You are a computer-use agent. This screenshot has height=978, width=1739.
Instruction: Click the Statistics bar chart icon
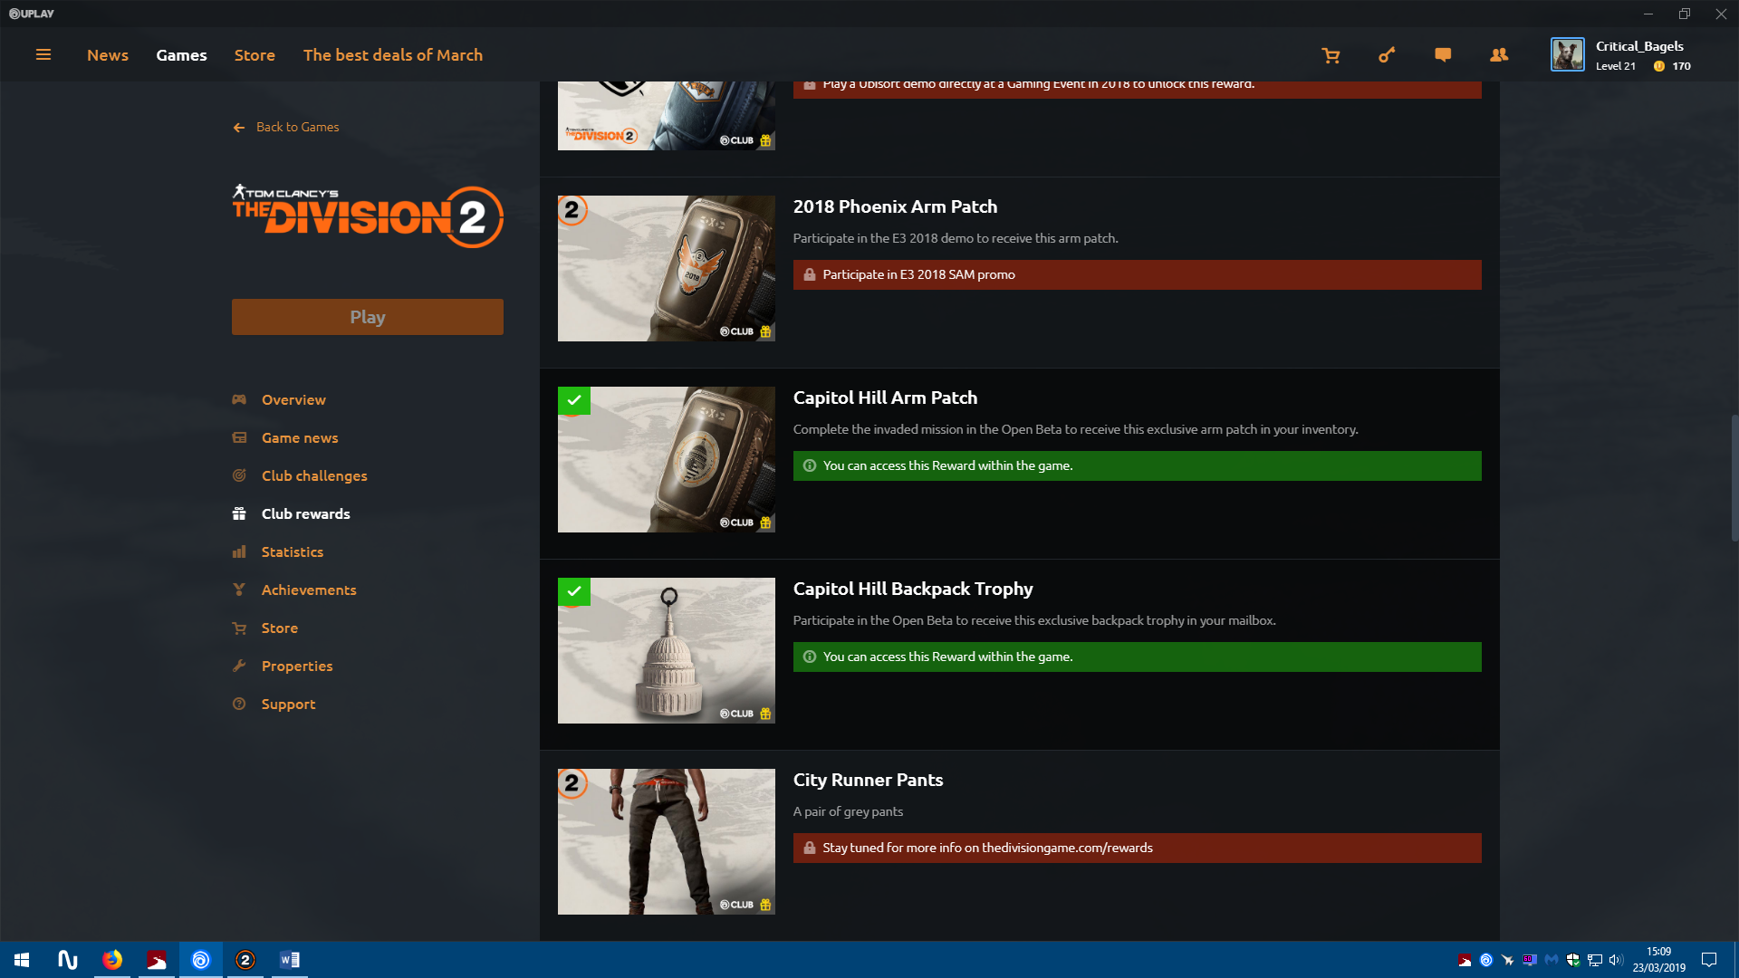pos(239,551)
